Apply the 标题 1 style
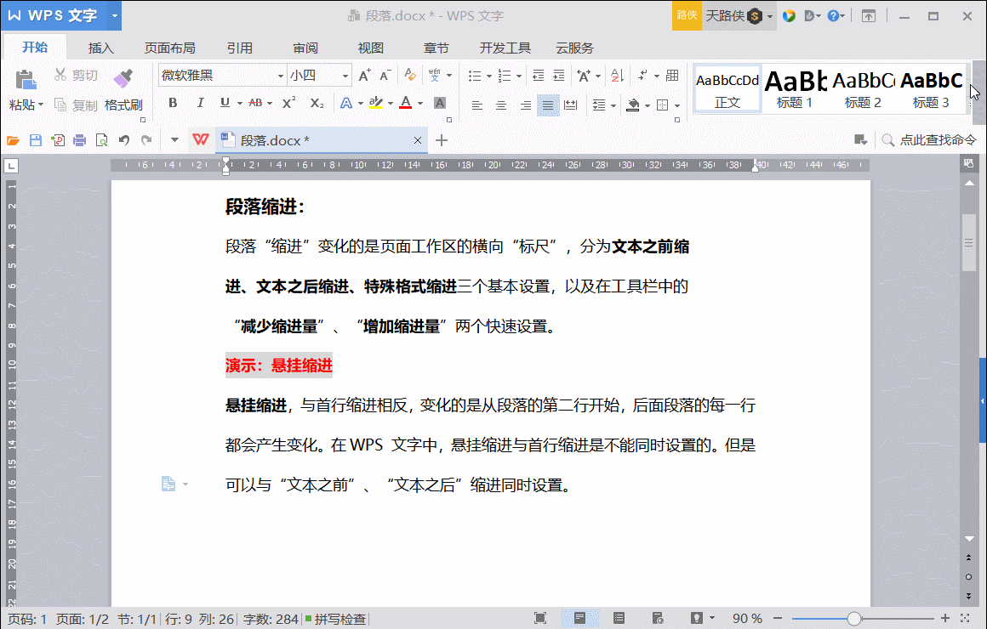Image resolution: width=987 pixels, height=629 pixels. (x=795, y=88)
